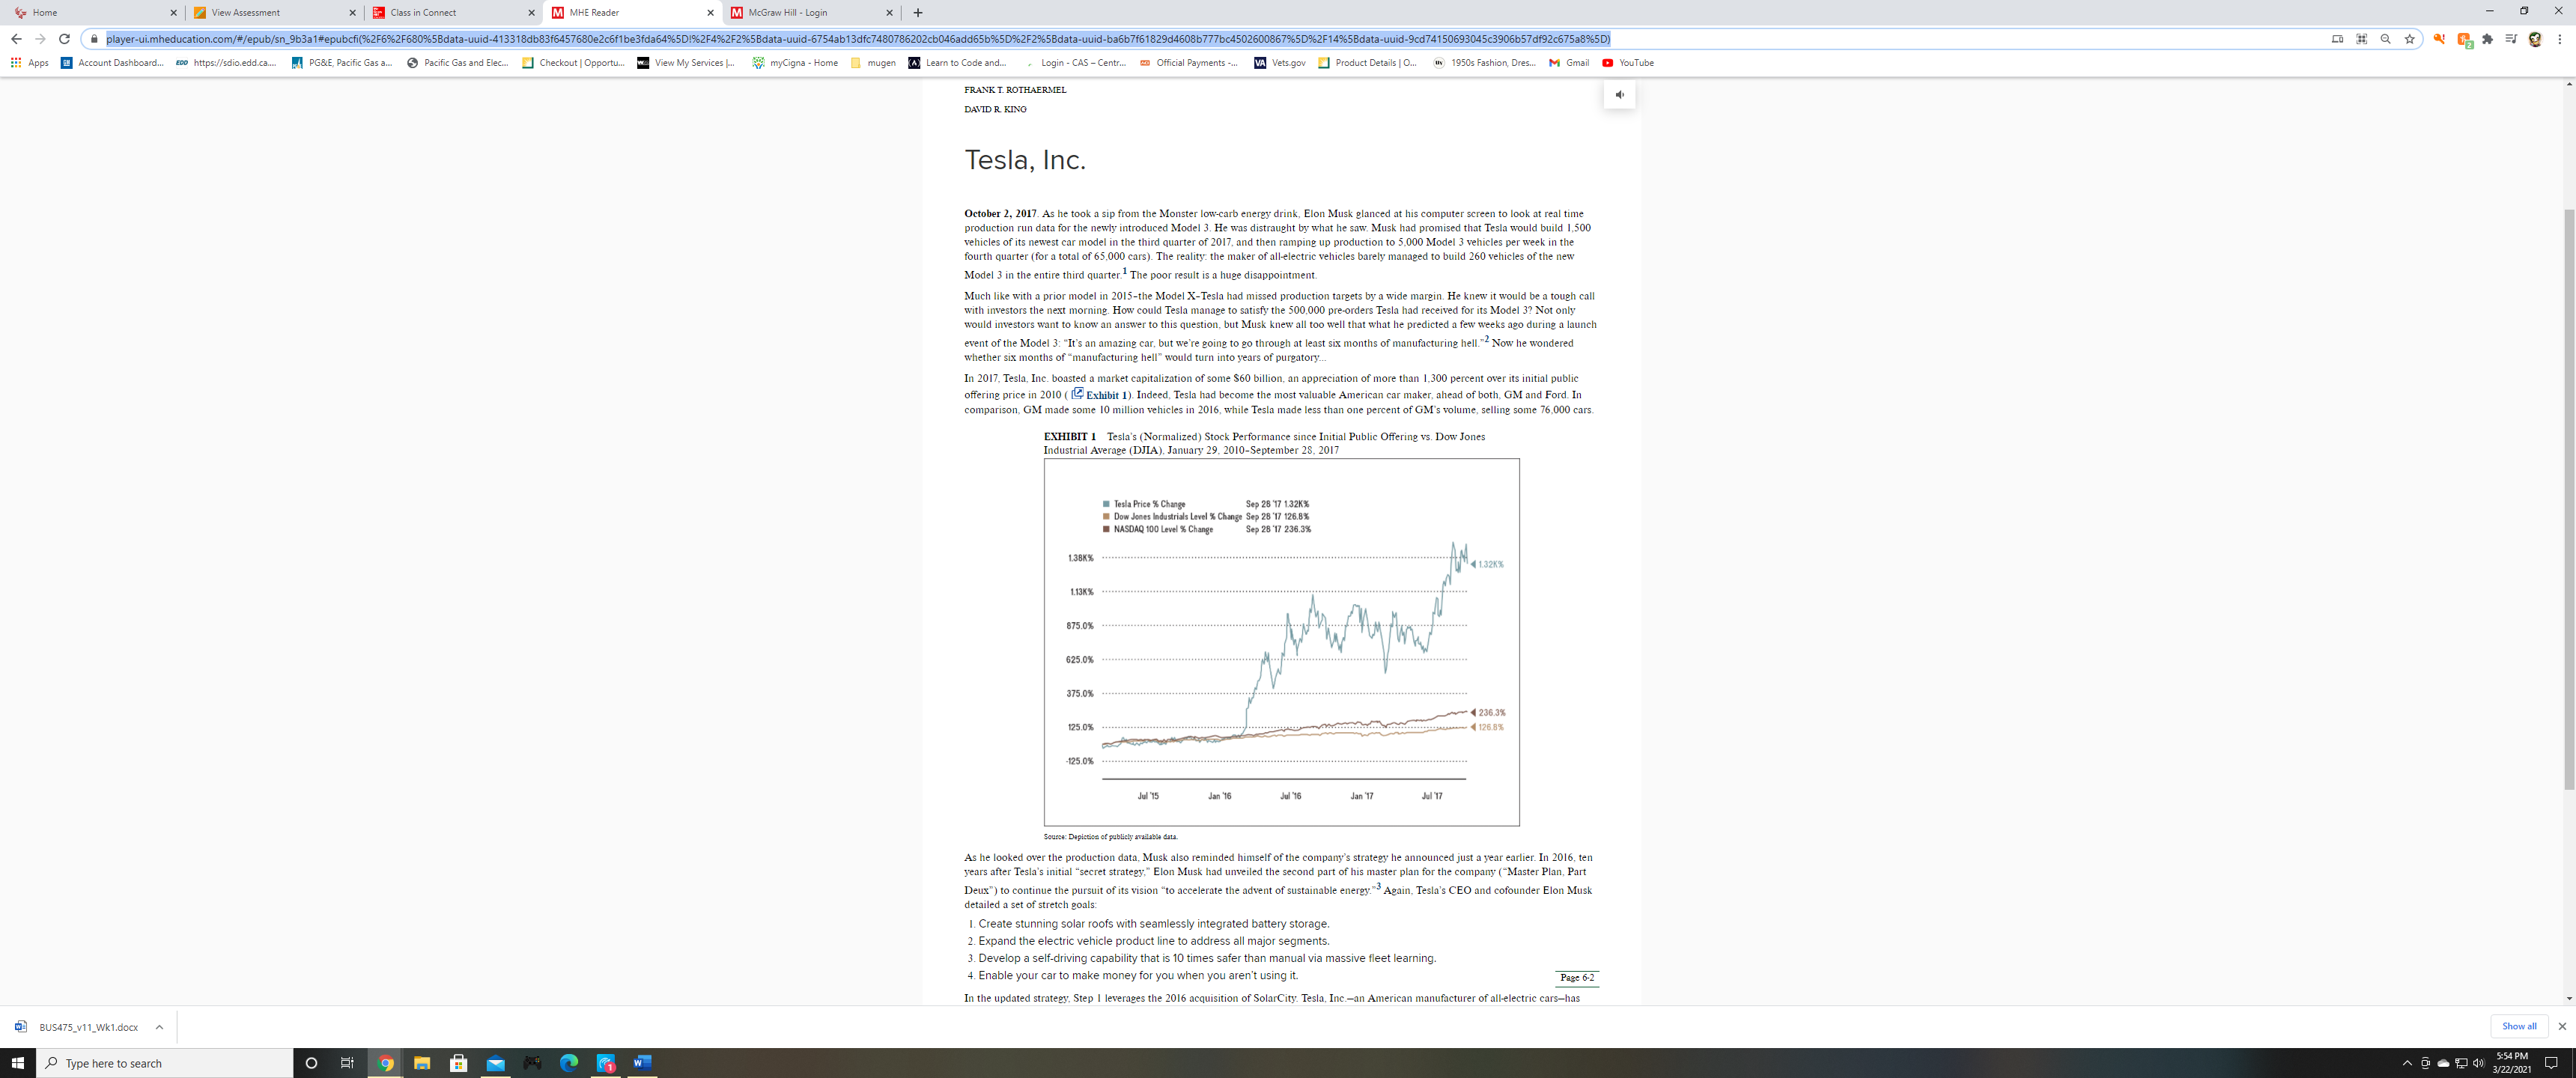Open the 1950s Fashion bookmark

pos(1484,63)
